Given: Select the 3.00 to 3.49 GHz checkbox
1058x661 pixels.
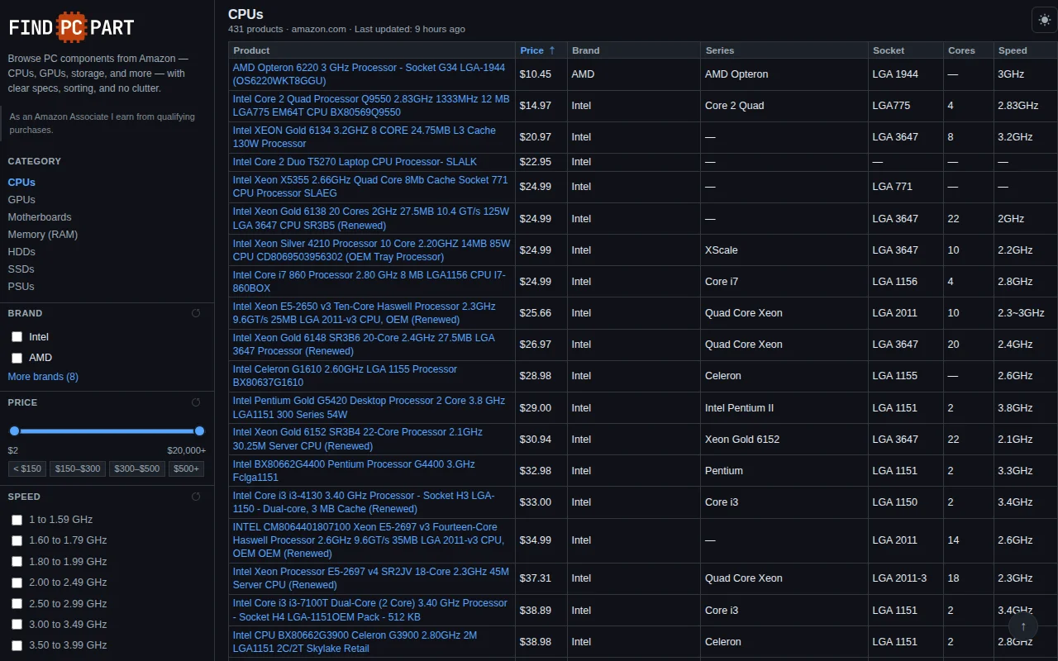Looking at the screenshot, I should (x=17, y=625).
